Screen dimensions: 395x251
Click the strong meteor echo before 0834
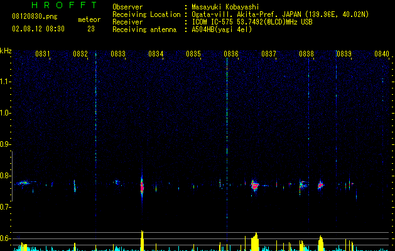142,188
